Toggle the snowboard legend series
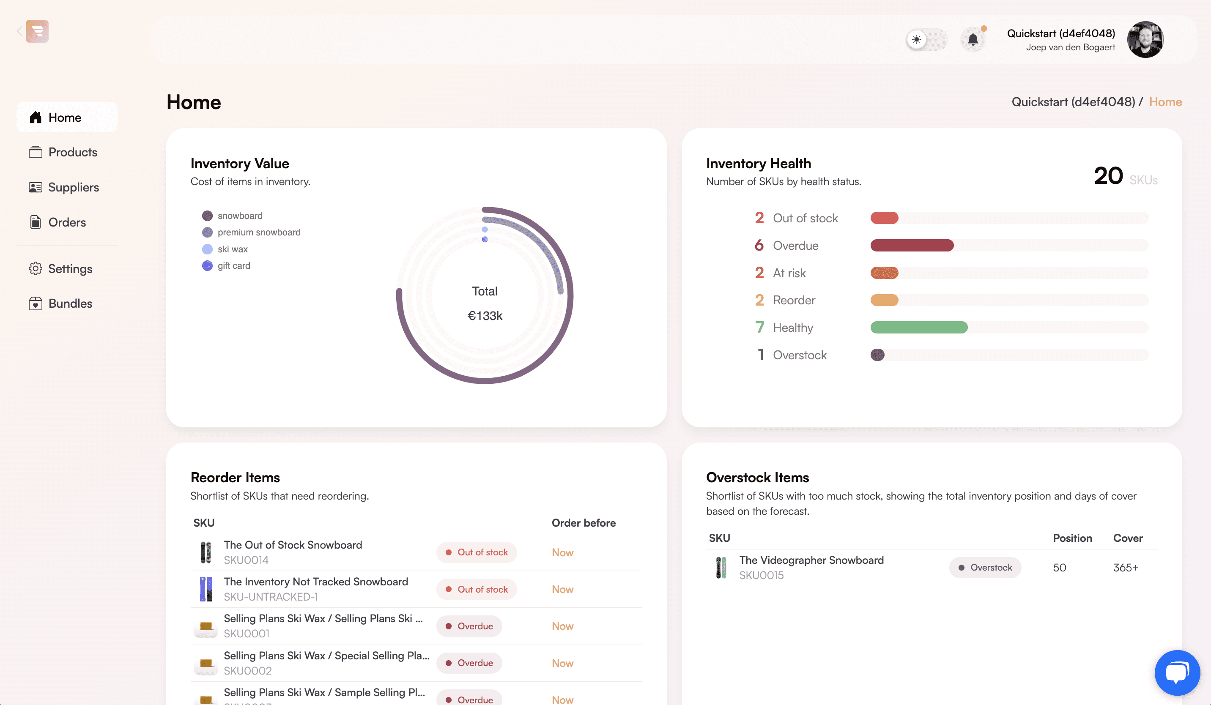1211x705 pixels. [232, 216]
